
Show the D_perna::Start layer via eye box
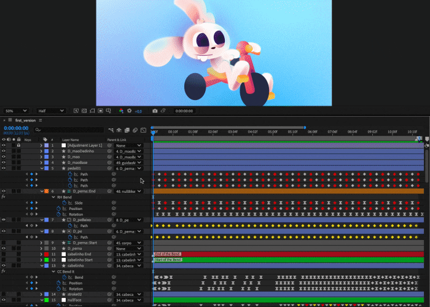click(4, 243)
